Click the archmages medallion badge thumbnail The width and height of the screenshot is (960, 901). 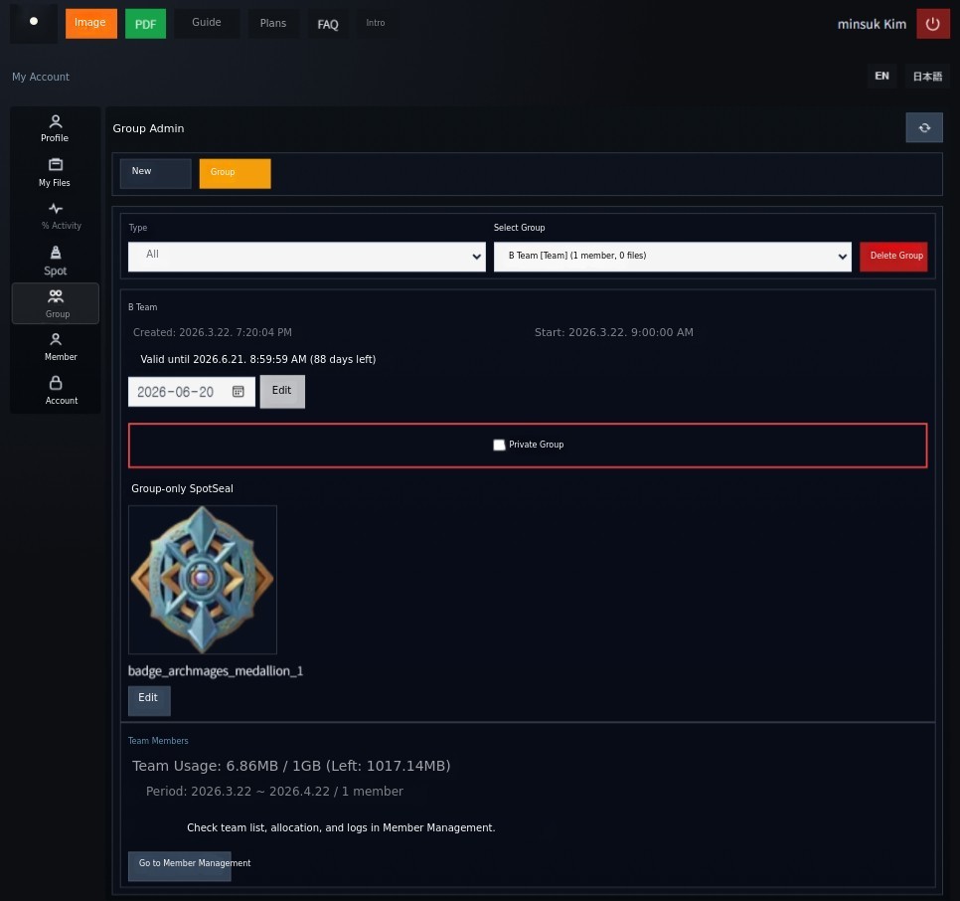[203, 580]
